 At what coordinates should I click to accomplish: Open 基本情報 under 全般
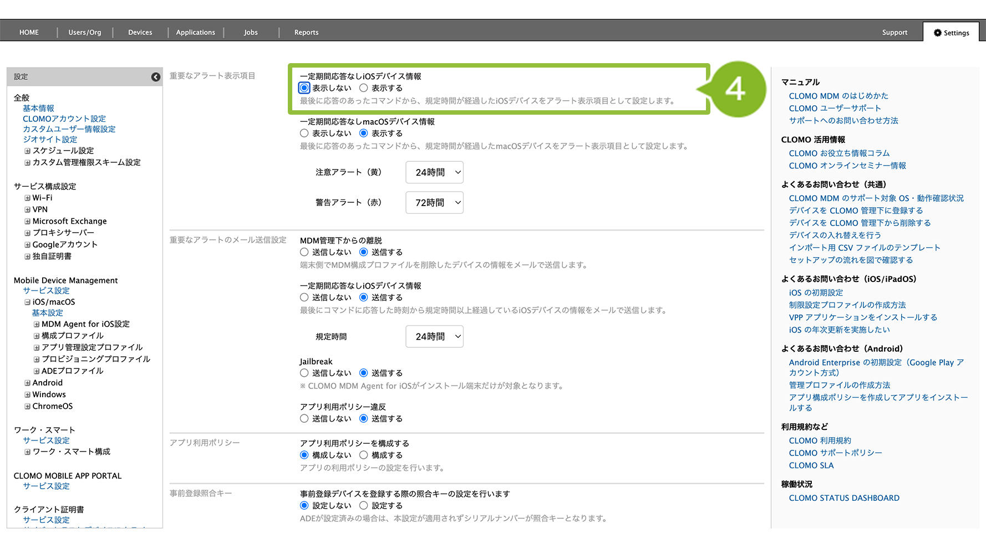[x=38, y=108]
